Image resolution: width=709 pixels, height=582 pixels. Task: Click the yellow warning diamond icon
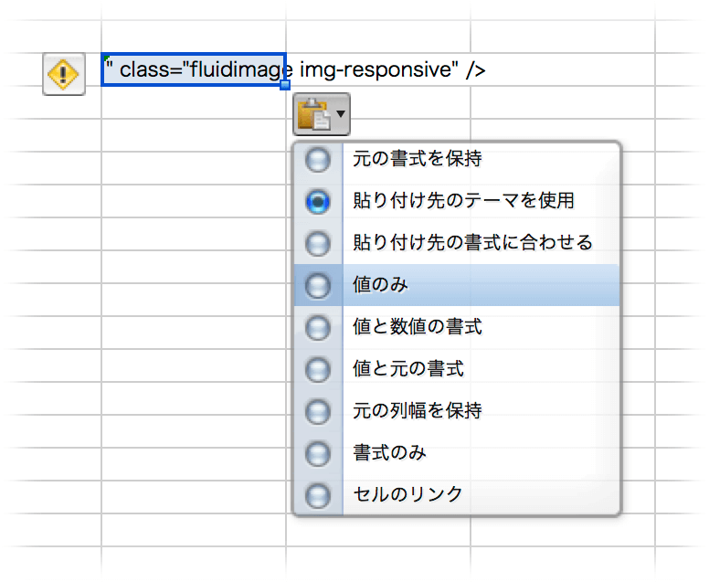64,72
